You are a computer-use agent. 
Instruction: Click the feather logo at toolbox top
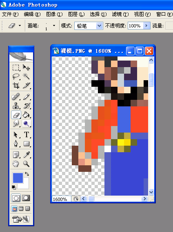pyautogui.click(x=21, y=57)
